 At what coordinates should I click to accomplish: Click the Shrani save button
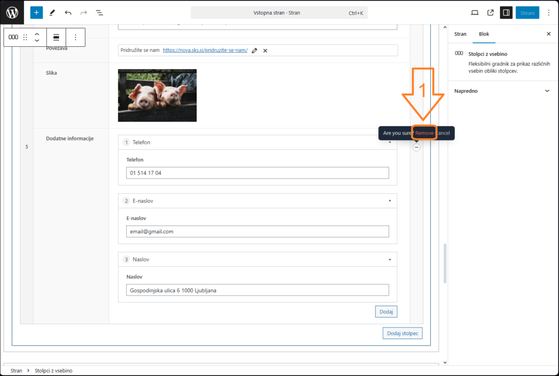coord(527,13)
